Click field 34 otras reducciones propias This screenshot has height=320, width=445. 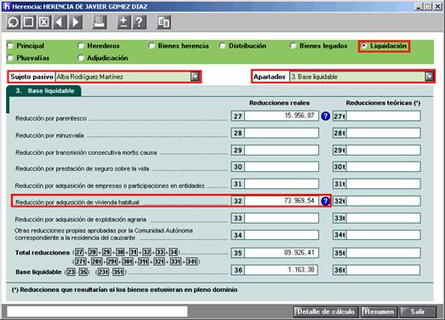tap(282, 235)
